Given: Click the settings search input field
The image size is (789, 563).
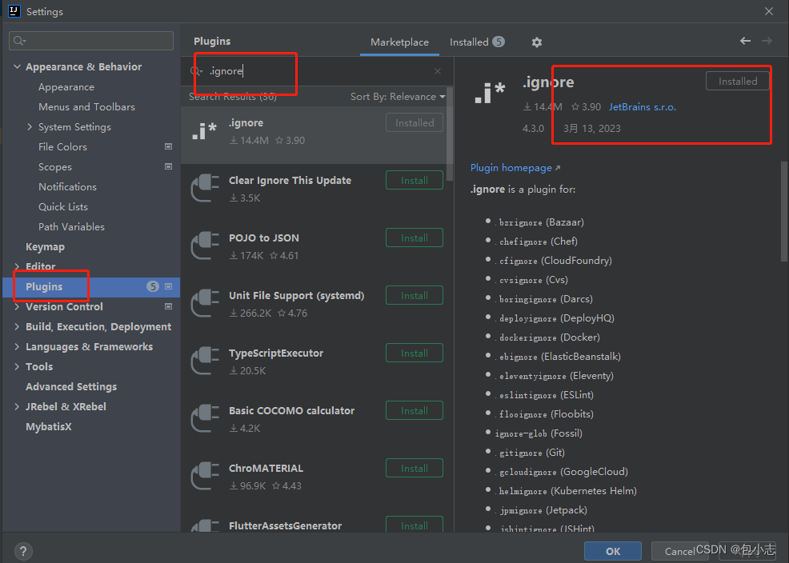Looking at the screenshot, I should (91, 41).
